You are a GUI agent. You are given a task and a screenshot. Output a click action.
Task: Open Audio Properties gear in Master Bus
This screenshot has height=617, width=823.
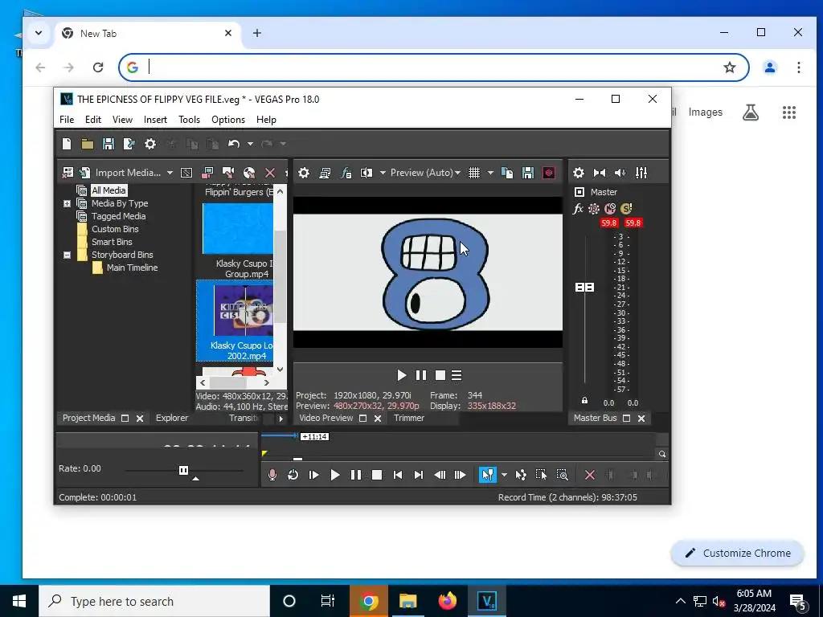[x=579, y=173]
